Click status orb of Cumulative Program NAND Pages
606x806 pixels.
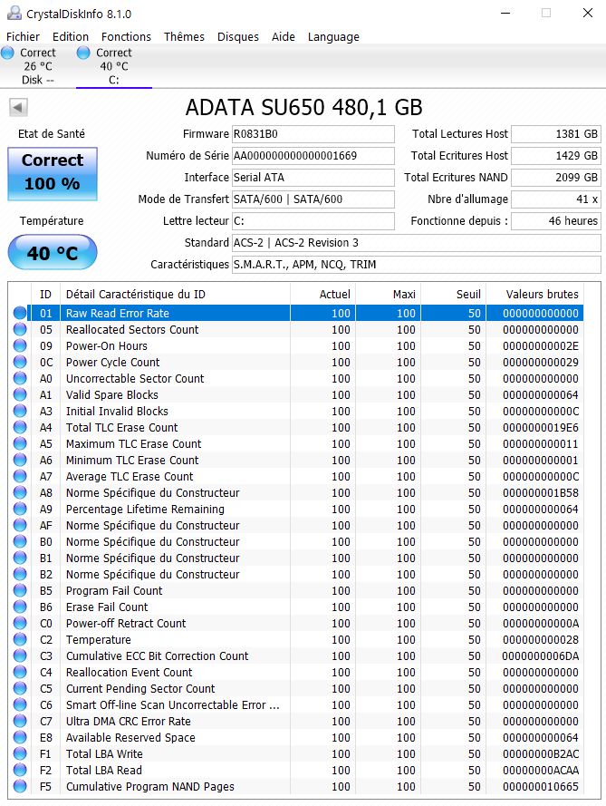tap(20, 786)
